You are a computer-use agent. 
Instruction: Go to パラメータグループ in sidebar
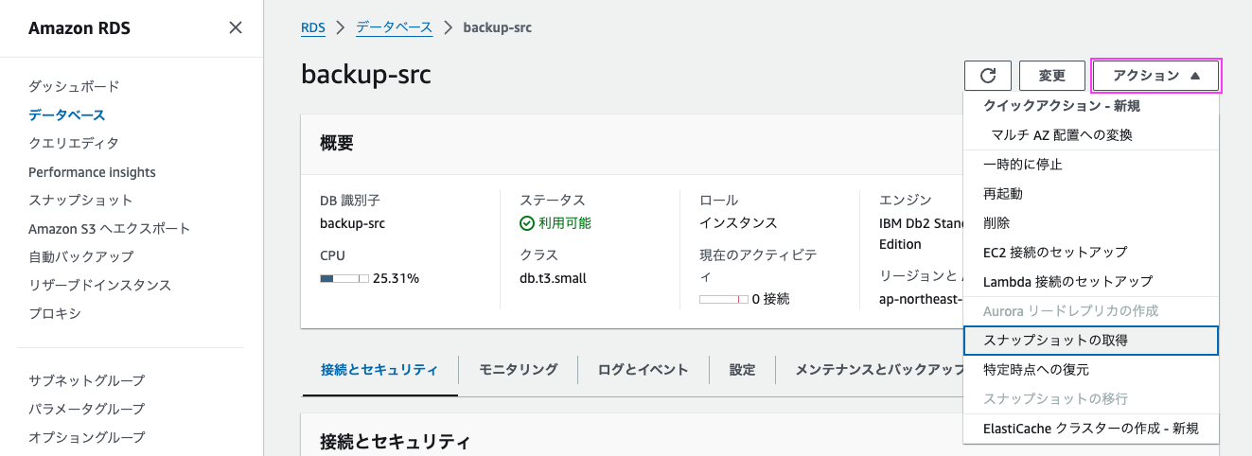(x=86, y=409)
